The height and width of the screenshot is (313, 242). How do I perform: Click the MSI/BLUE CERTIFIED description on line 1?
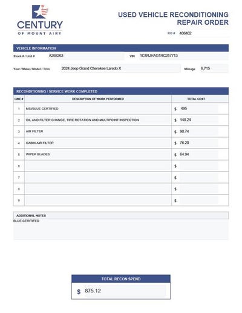(98, 109)
